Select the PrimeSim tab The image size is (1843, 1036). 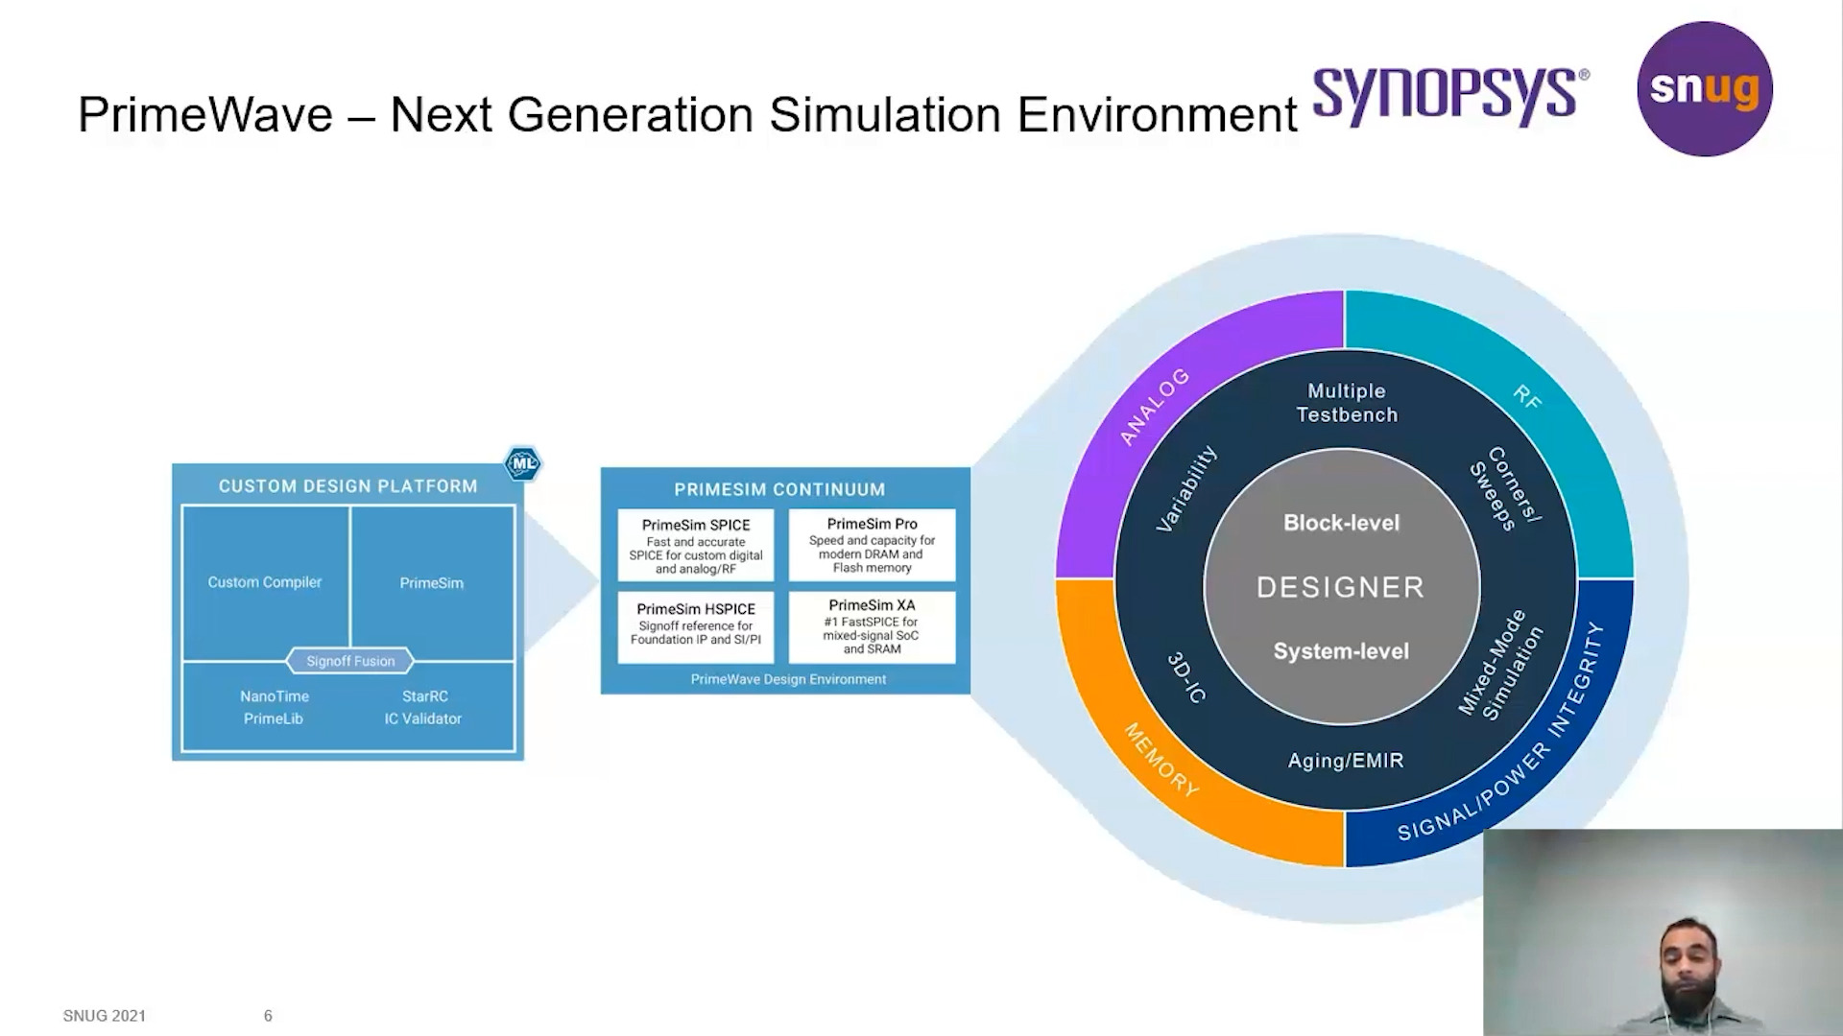click(x=432, y=582)
